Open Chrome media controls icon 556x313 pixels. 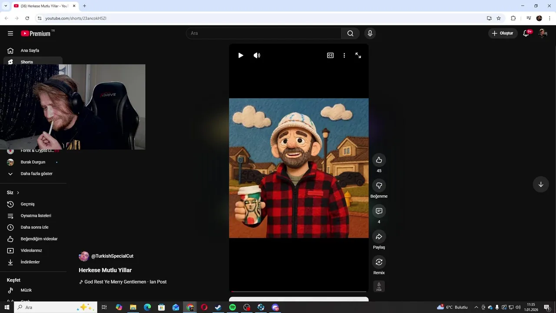(x=529, y=18)
